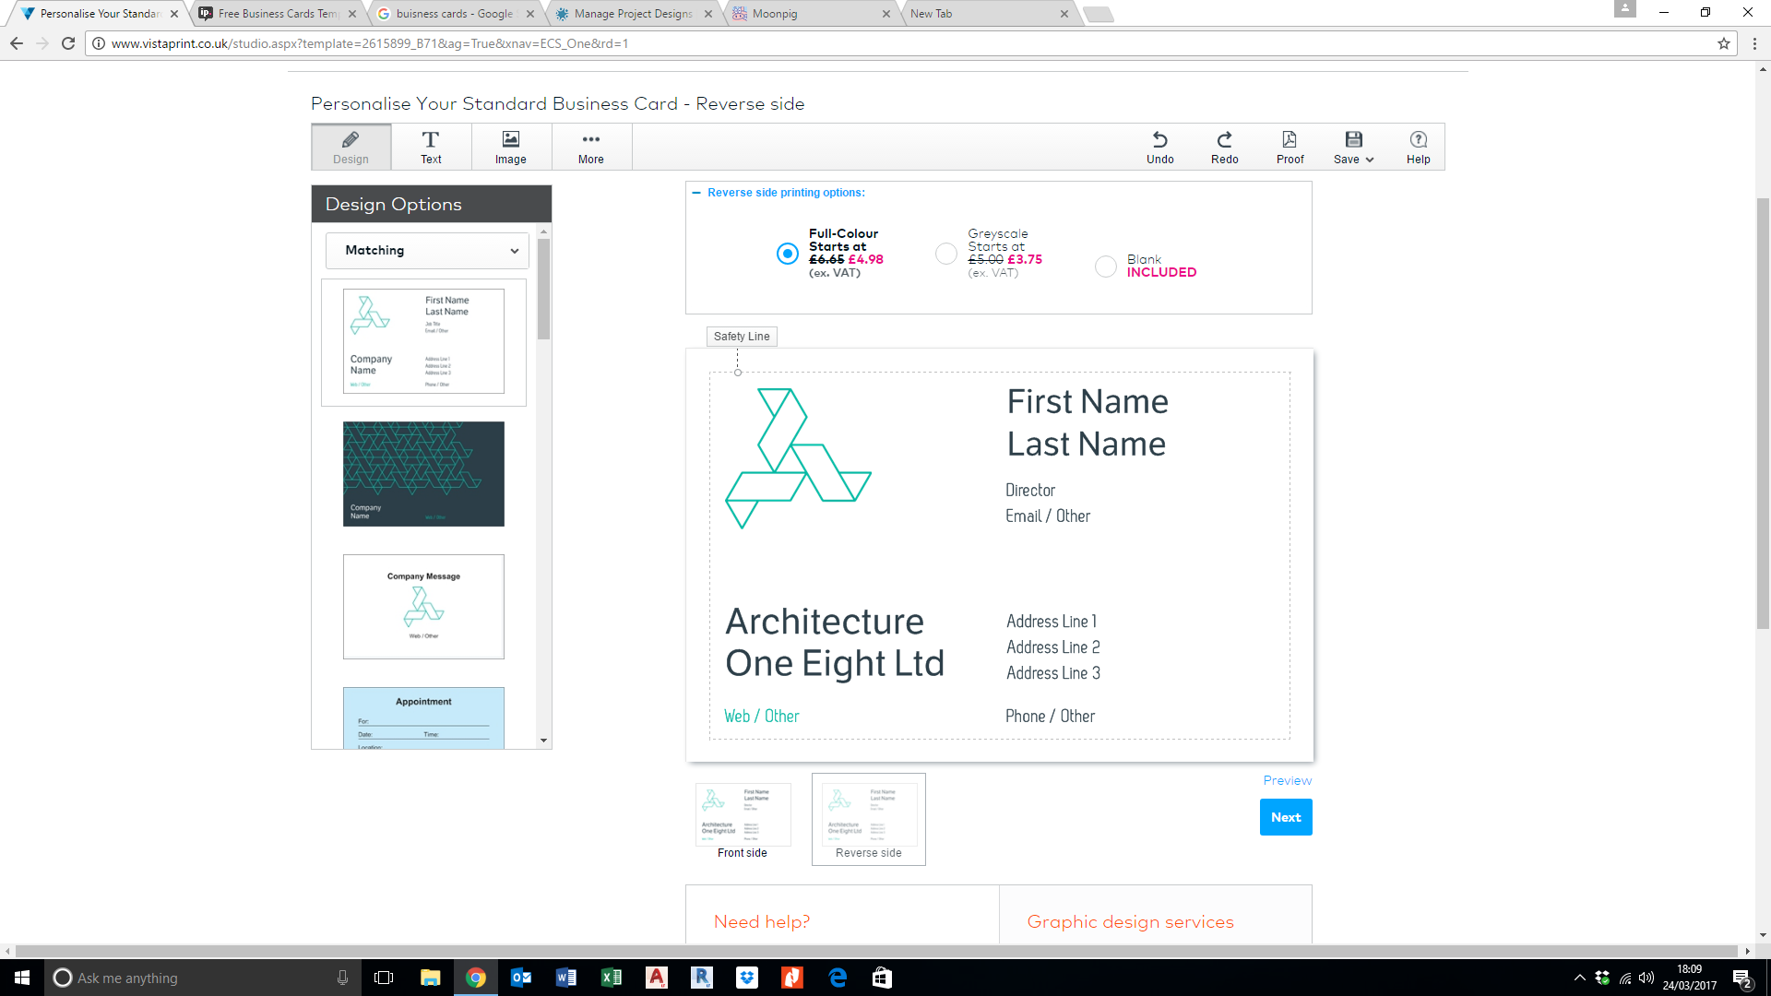The image size is (1771, 996).
Task: Click the blue Next button
Action: click(x=1285, y=817)
